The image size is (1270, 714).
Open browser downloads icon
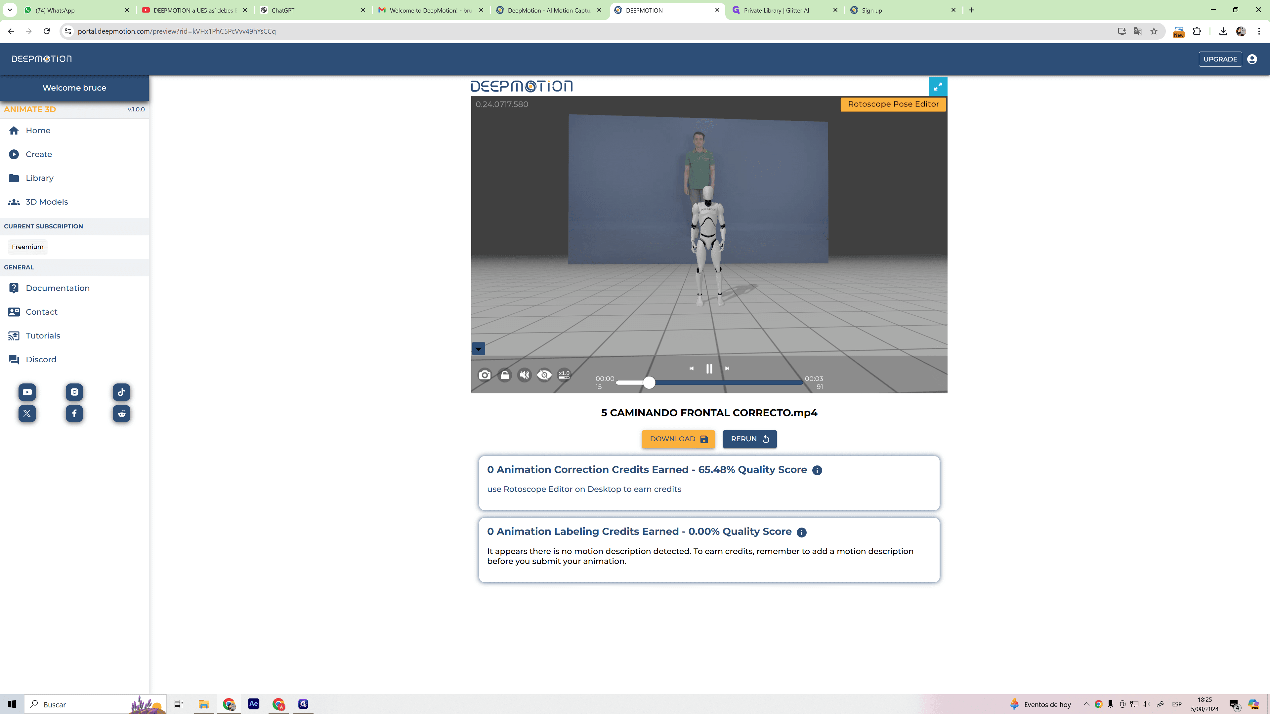tap(1223, 31)
